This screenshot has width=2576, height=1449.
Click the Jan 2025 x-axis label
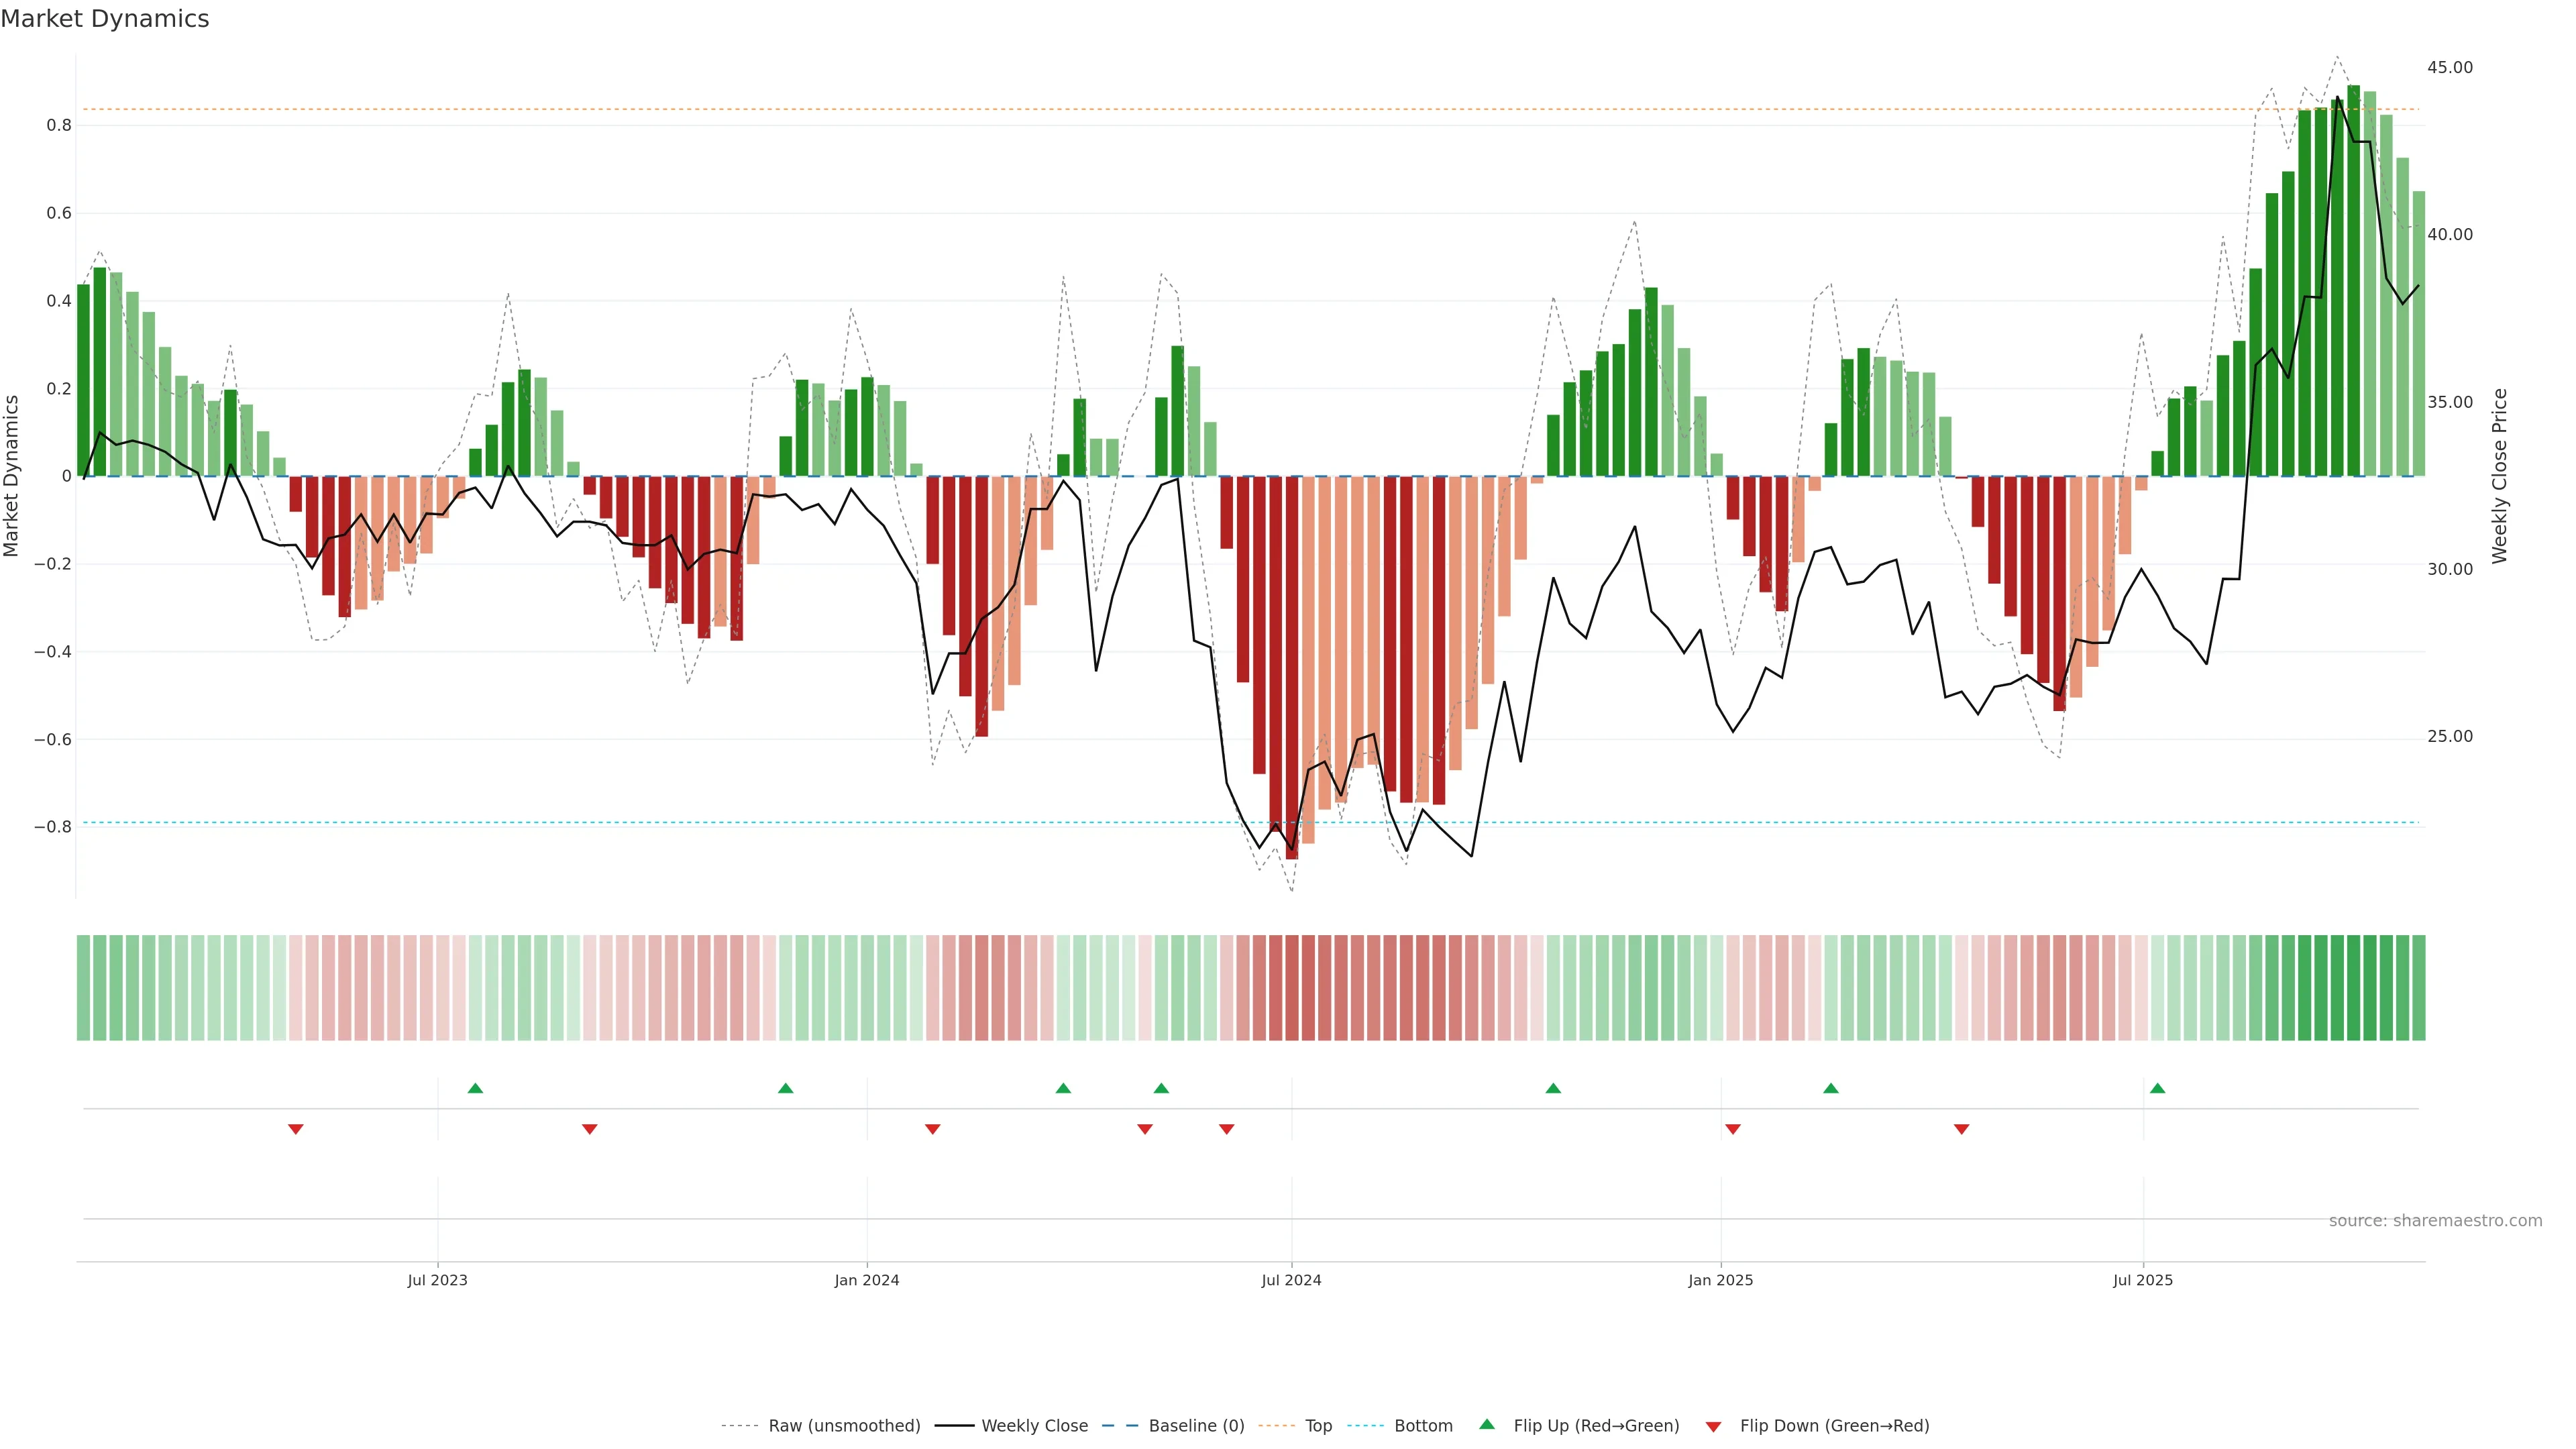[1720, 1280]
